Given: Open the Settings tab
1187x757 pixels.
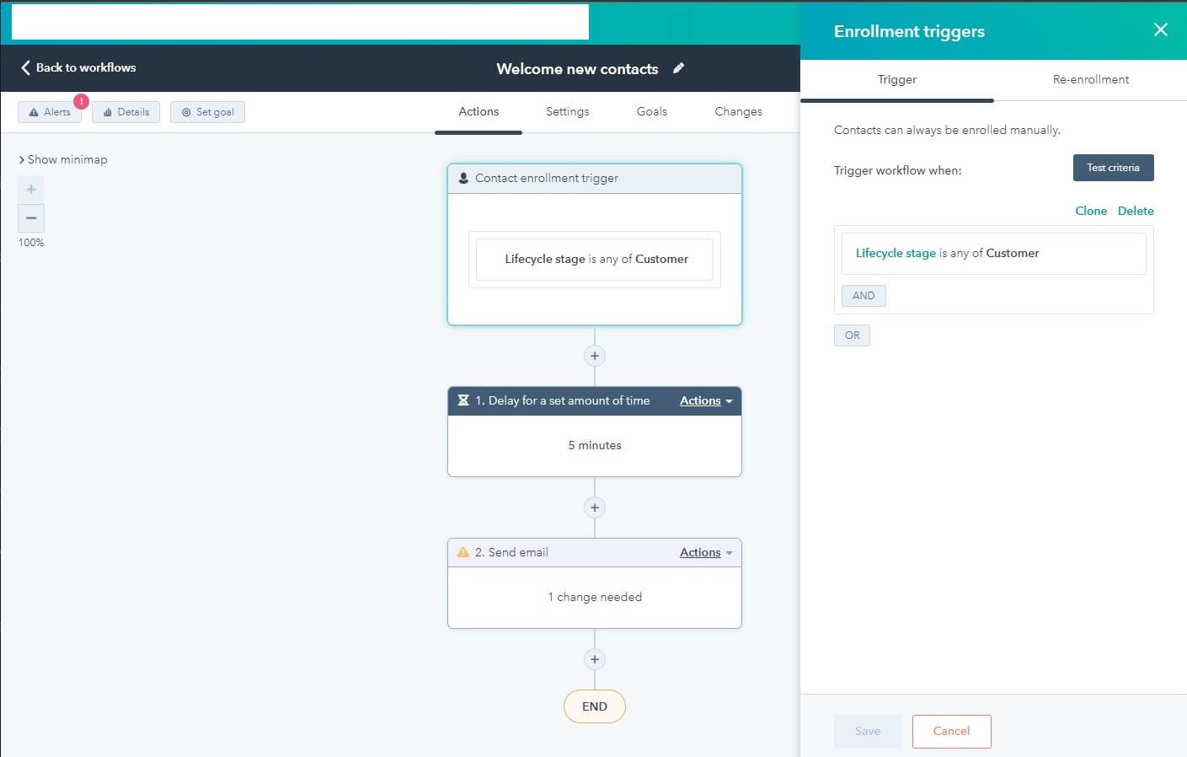Looking at the screenshot, I should (x=567, y=111).
